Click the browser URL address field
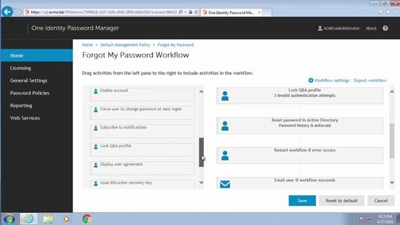The height and width of the screenshot is (225, 400). (103, 12)
